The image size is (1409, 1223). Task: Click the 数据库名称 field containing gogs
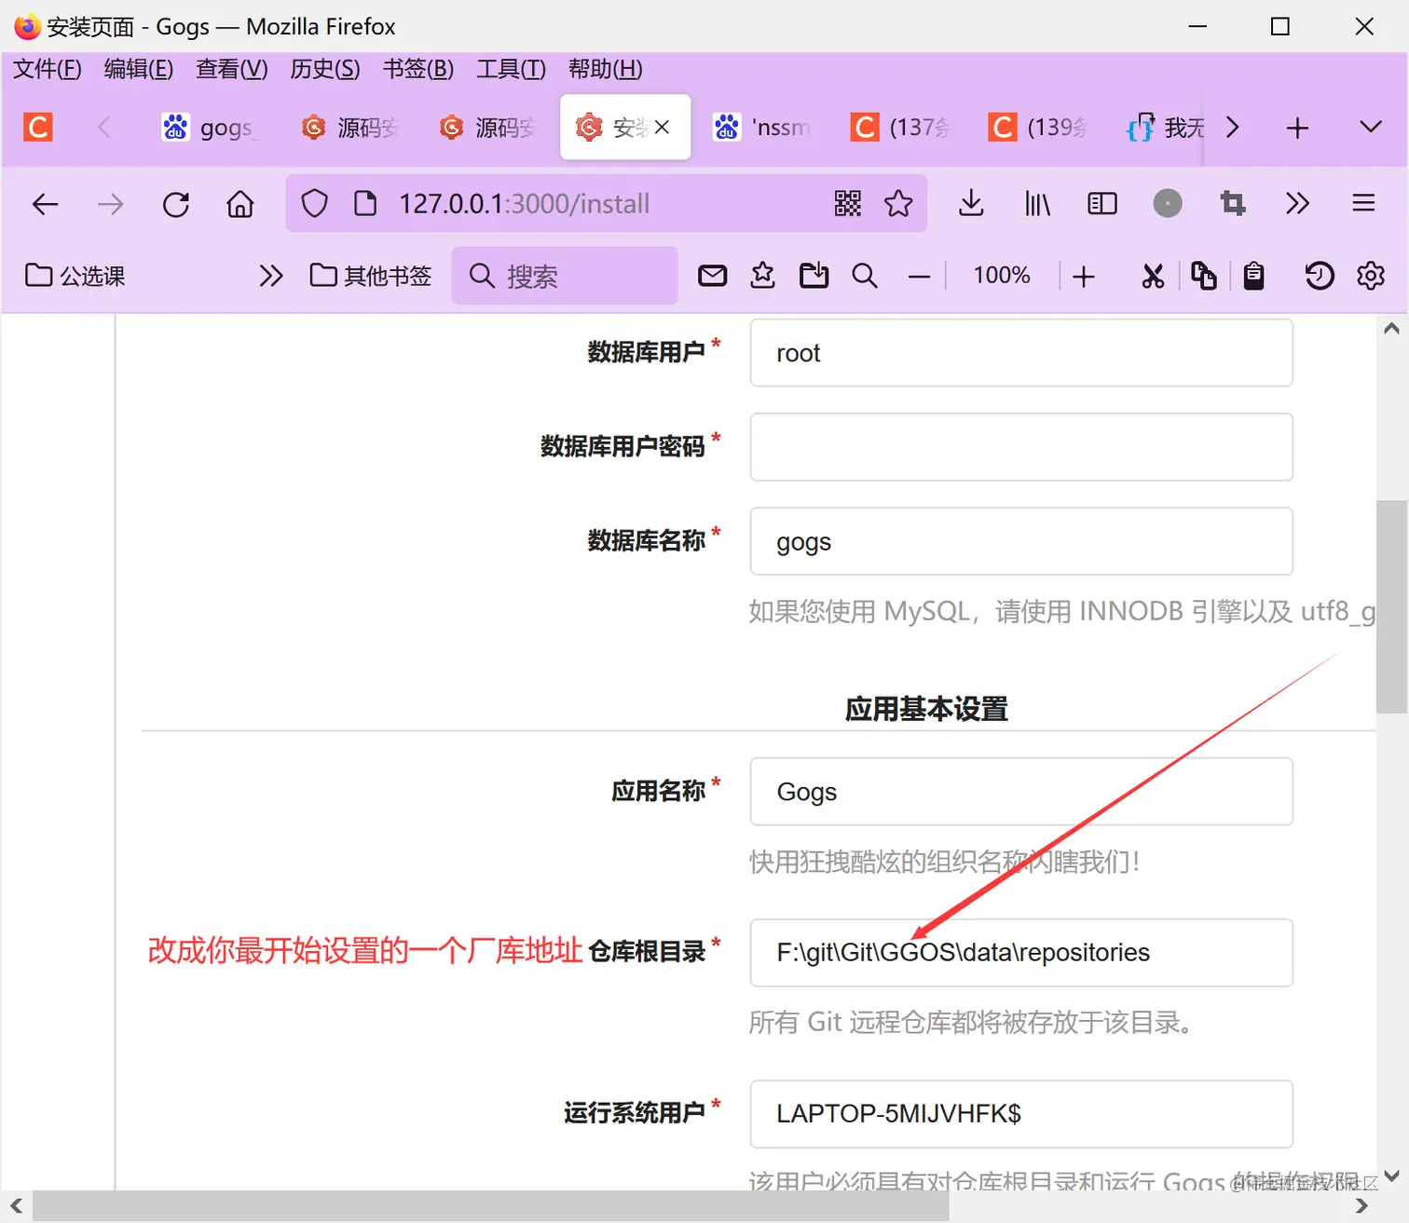click(1021, 541)
